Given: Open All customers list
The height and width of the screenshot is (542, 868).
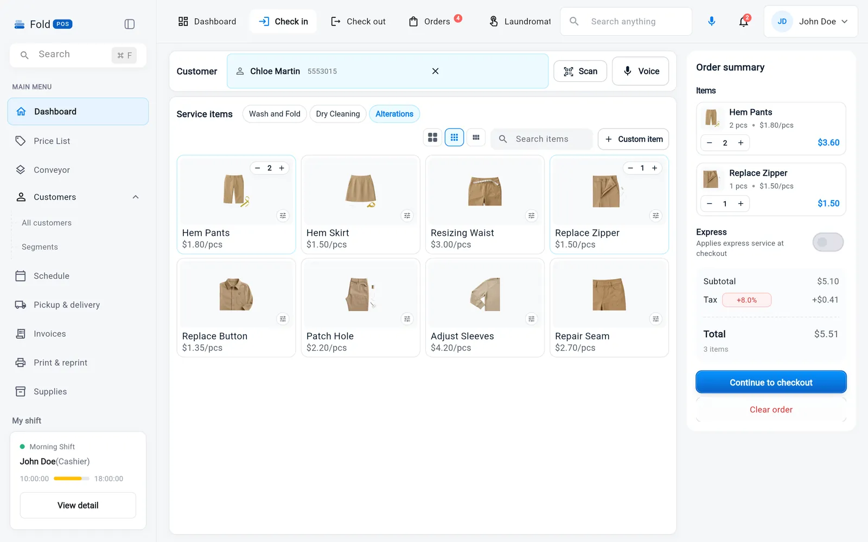Looking at the screenshot, I should tap(47, 223).
